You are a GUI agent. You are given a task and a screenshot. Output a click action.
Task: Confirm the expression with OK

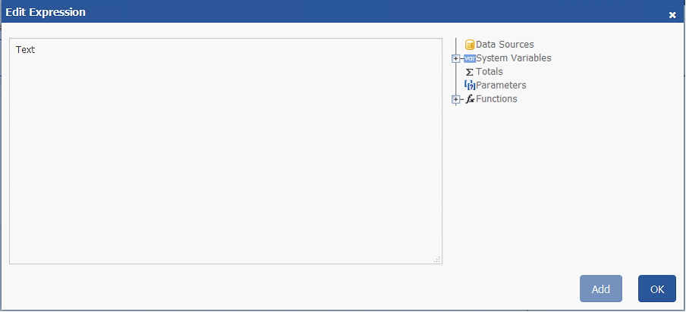[x=656, y=289]
